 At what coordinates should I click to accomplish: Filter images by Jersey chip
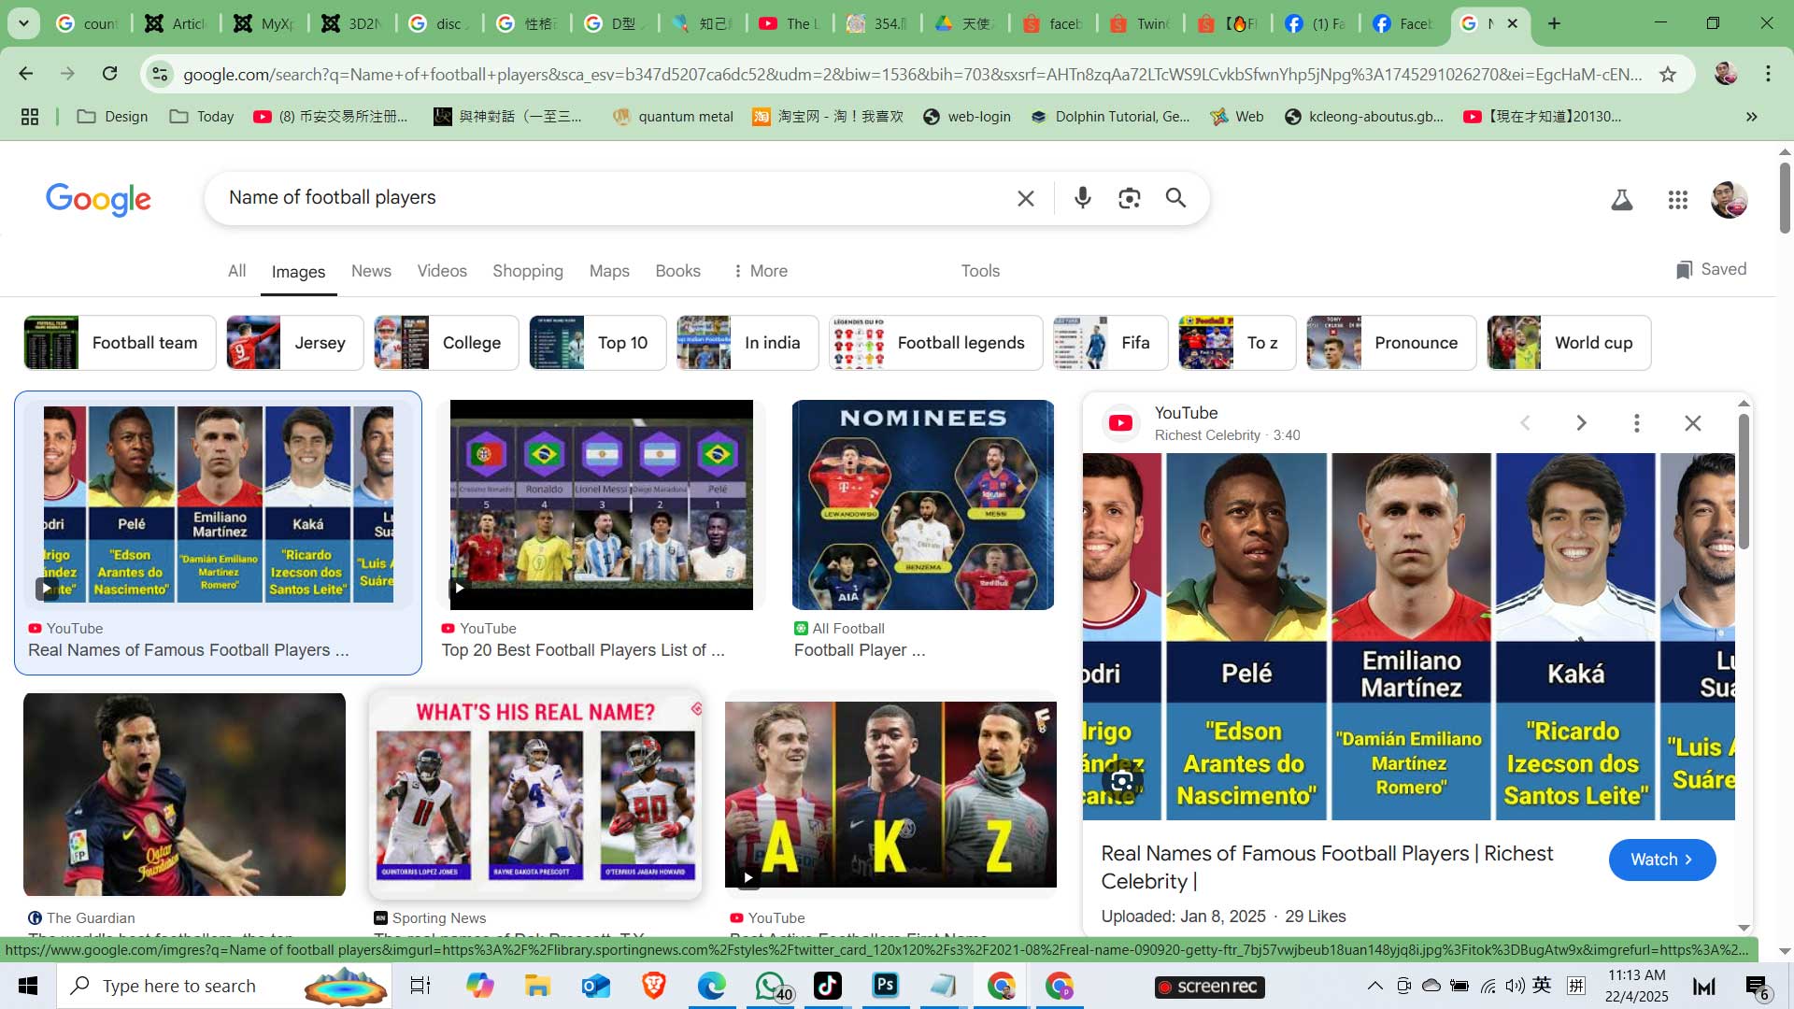(x=294, y=343)
